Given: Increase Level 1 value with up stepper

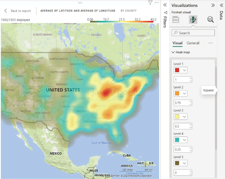Looking at the screenshot, I should click(x=190, y=78).
